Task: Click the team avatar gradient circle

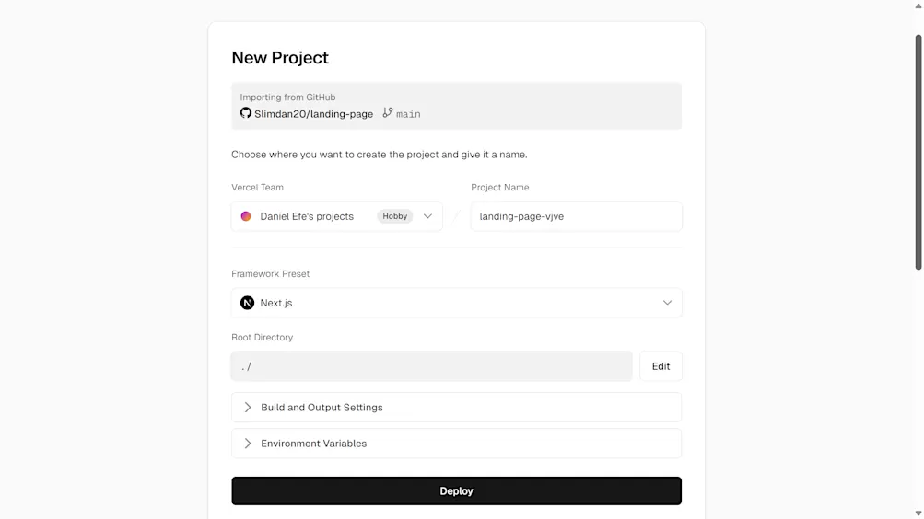Action: (246, 216)
